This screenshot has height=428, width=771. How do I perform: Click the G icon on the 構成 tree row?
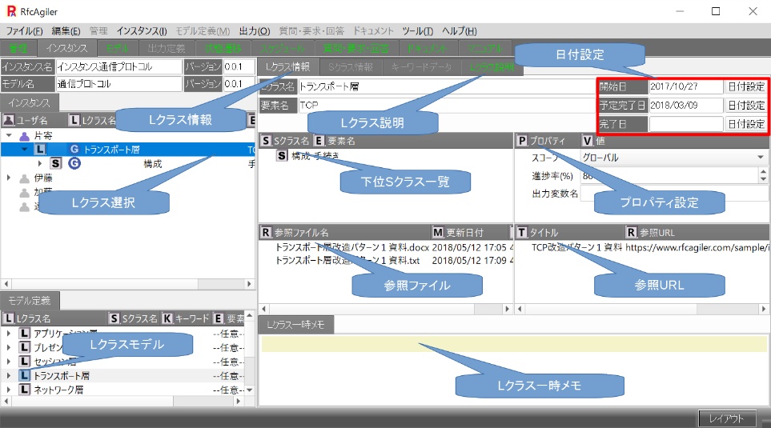point(74,164)
